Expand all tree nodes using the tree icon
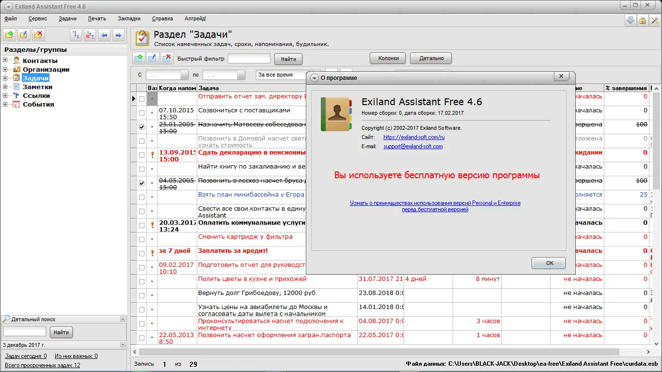 tap(76, 35)
